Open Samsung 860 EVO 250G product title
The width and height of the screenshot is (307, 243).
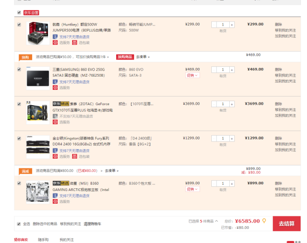79,72
